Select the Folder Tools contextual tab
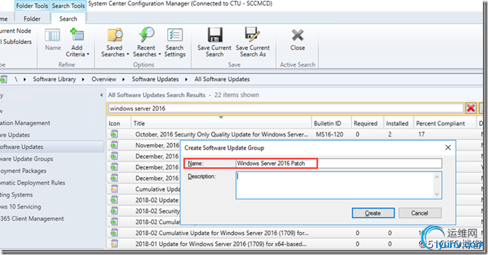Screen dimensions: 488x255 [x=32, y=6]
